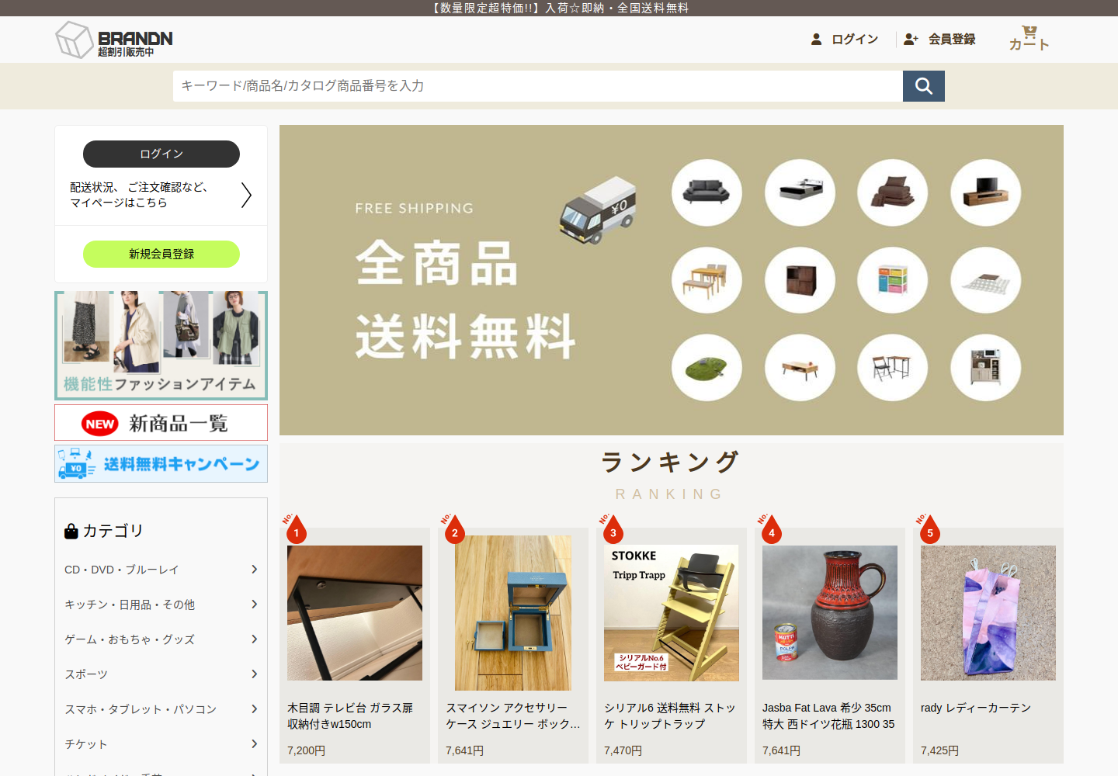Open the TV stand circle icon
1118x776 pixels.
[x=986, y=192]
